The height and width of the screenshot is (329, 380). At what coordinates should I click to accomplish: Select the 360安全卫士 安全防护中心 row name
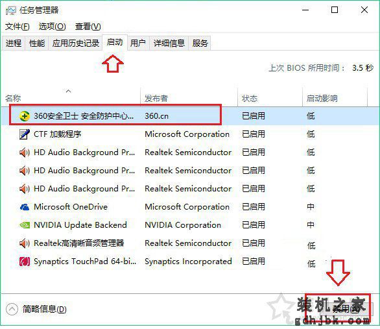(x=84, y=116)
